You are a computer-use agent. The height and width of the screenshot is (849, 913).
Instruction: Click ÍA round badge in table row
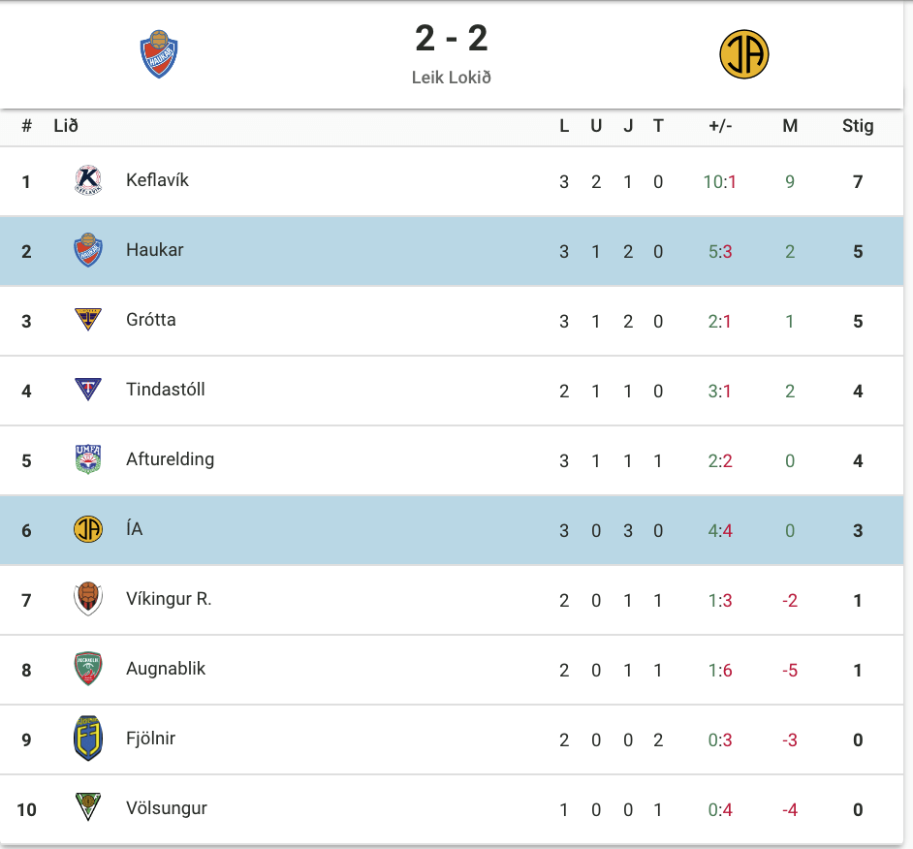[88, 529]
